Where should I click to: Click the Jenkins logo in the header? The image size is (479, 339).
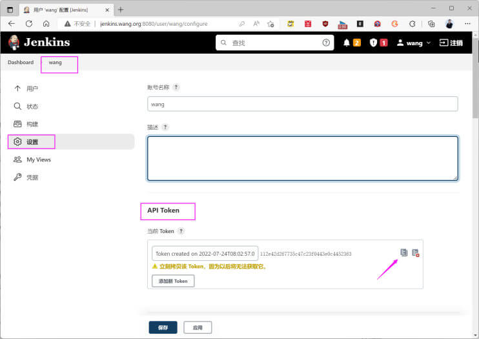click(39, 43)
